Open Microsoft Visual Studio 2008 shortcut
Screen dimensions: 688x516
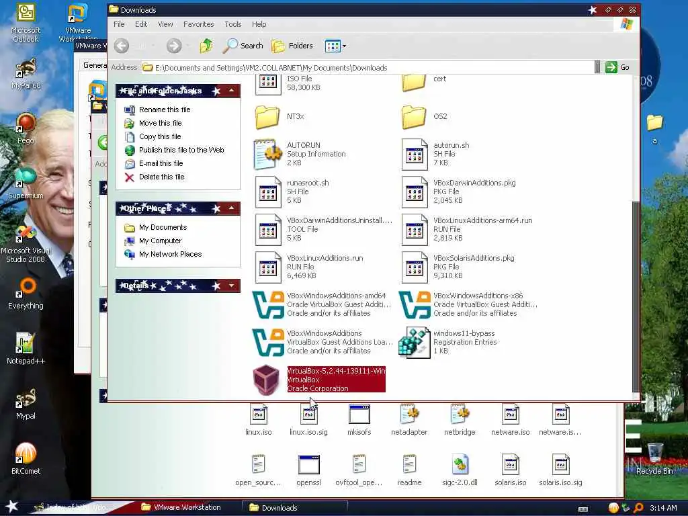[26, 244]
